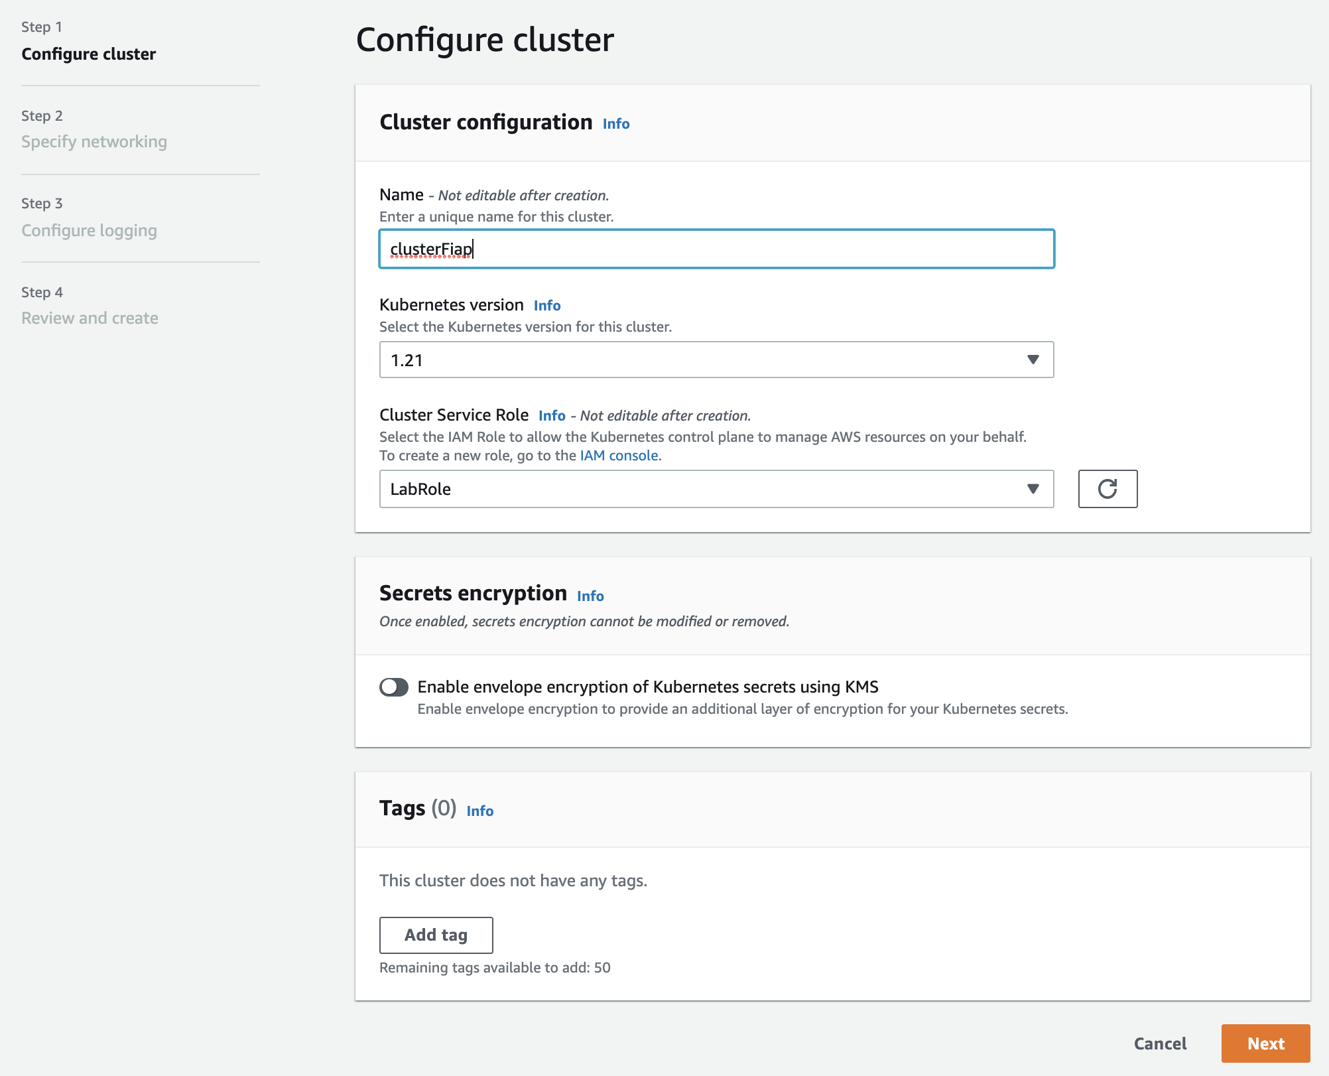This screenshot has width=1329, height=1076.
Task: Click the refresh roles icon button
Action: tap(1107, 489)
